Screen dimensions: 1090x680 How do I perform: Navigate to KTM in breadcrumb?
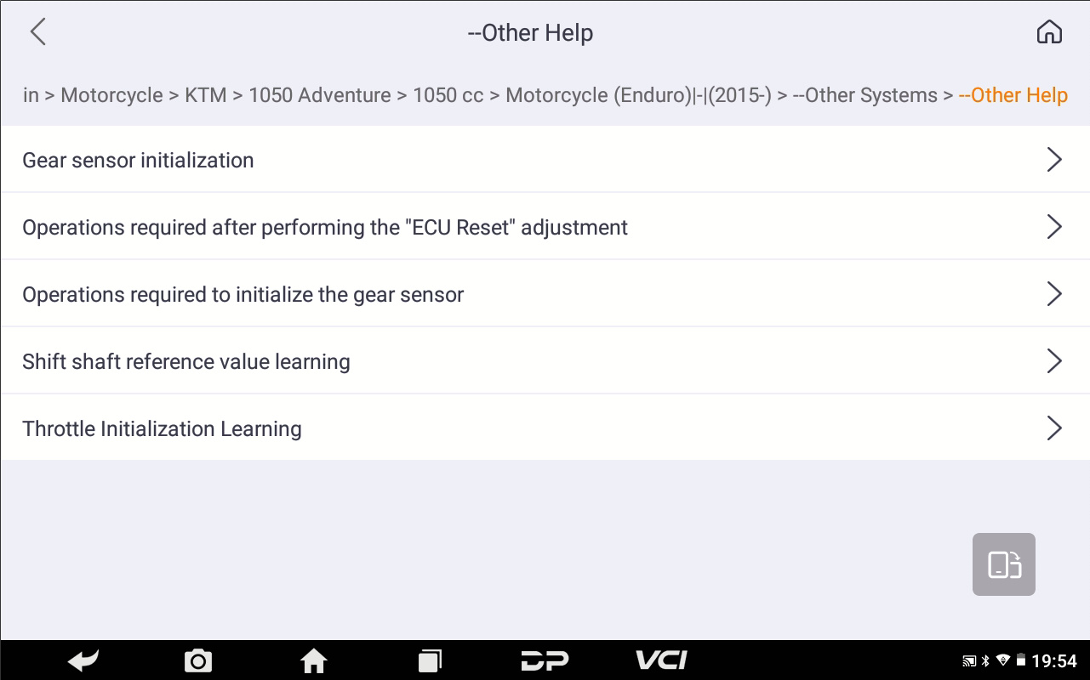[206, 95]
